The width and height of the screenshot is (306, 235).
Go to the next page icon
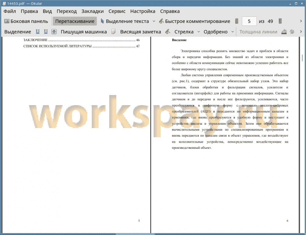[280, 21]
